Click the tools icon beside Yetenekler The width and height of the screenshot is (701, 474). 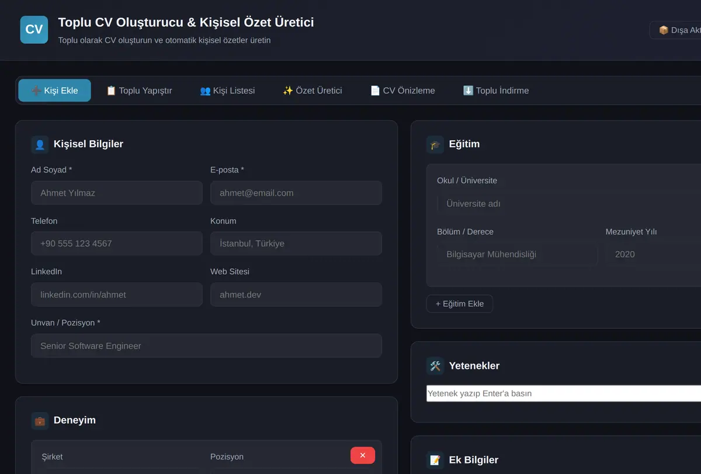tap(435, 366)
